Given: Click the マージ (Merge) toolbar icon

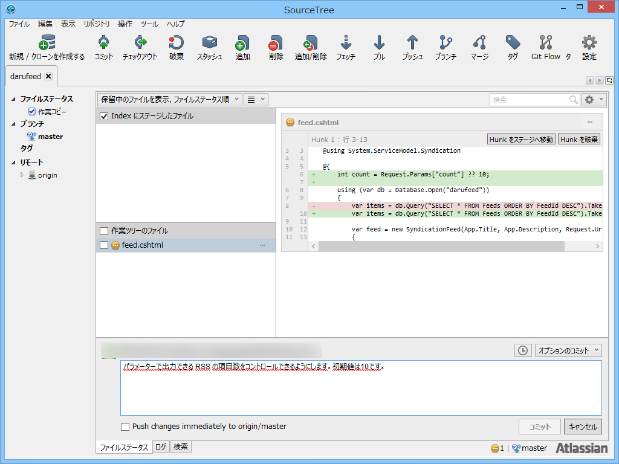Looking at the screenshot, I should (479, 43).
